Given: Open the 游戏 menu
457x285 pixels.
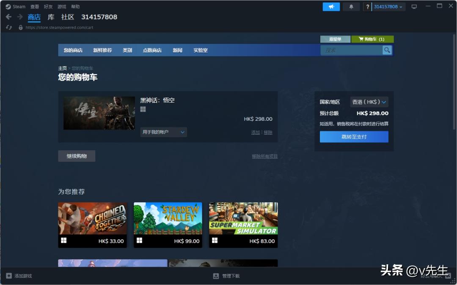Looking at the screenshot, I should coord(62,7).
